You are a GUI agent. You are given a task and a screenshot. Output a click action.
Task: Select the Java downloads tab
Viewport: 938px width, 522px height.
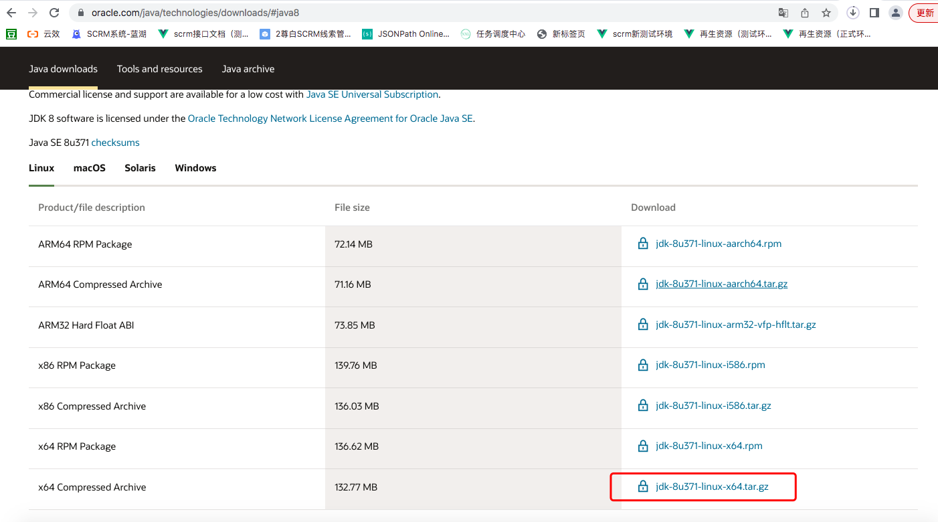(63, 69)
